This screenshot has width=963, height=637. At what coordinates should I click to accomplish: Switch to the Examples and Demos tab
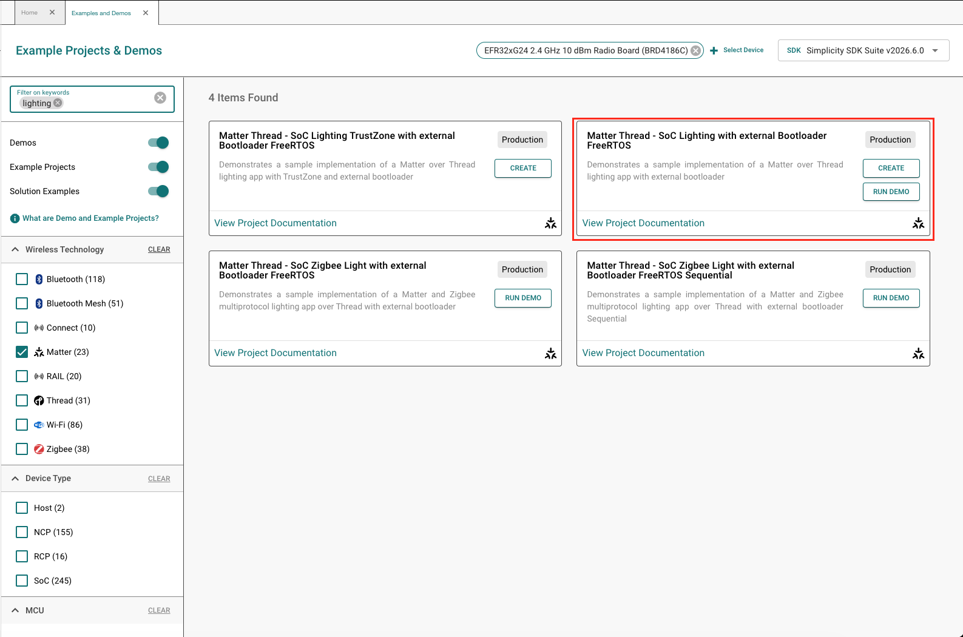[101, 13]
